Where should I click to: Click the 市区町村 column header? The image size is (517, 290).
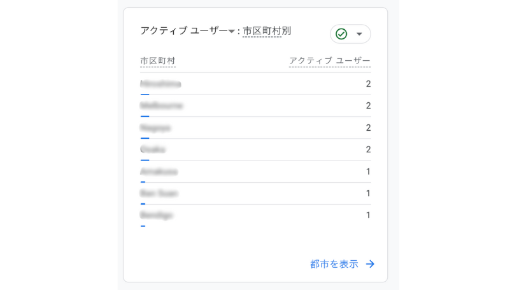tap(157, 61)
